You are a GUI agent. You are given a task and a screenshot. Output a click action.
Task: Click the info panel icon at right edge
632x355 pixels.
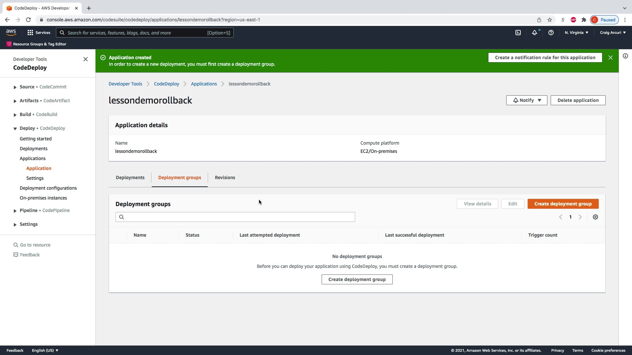point(625,56)
